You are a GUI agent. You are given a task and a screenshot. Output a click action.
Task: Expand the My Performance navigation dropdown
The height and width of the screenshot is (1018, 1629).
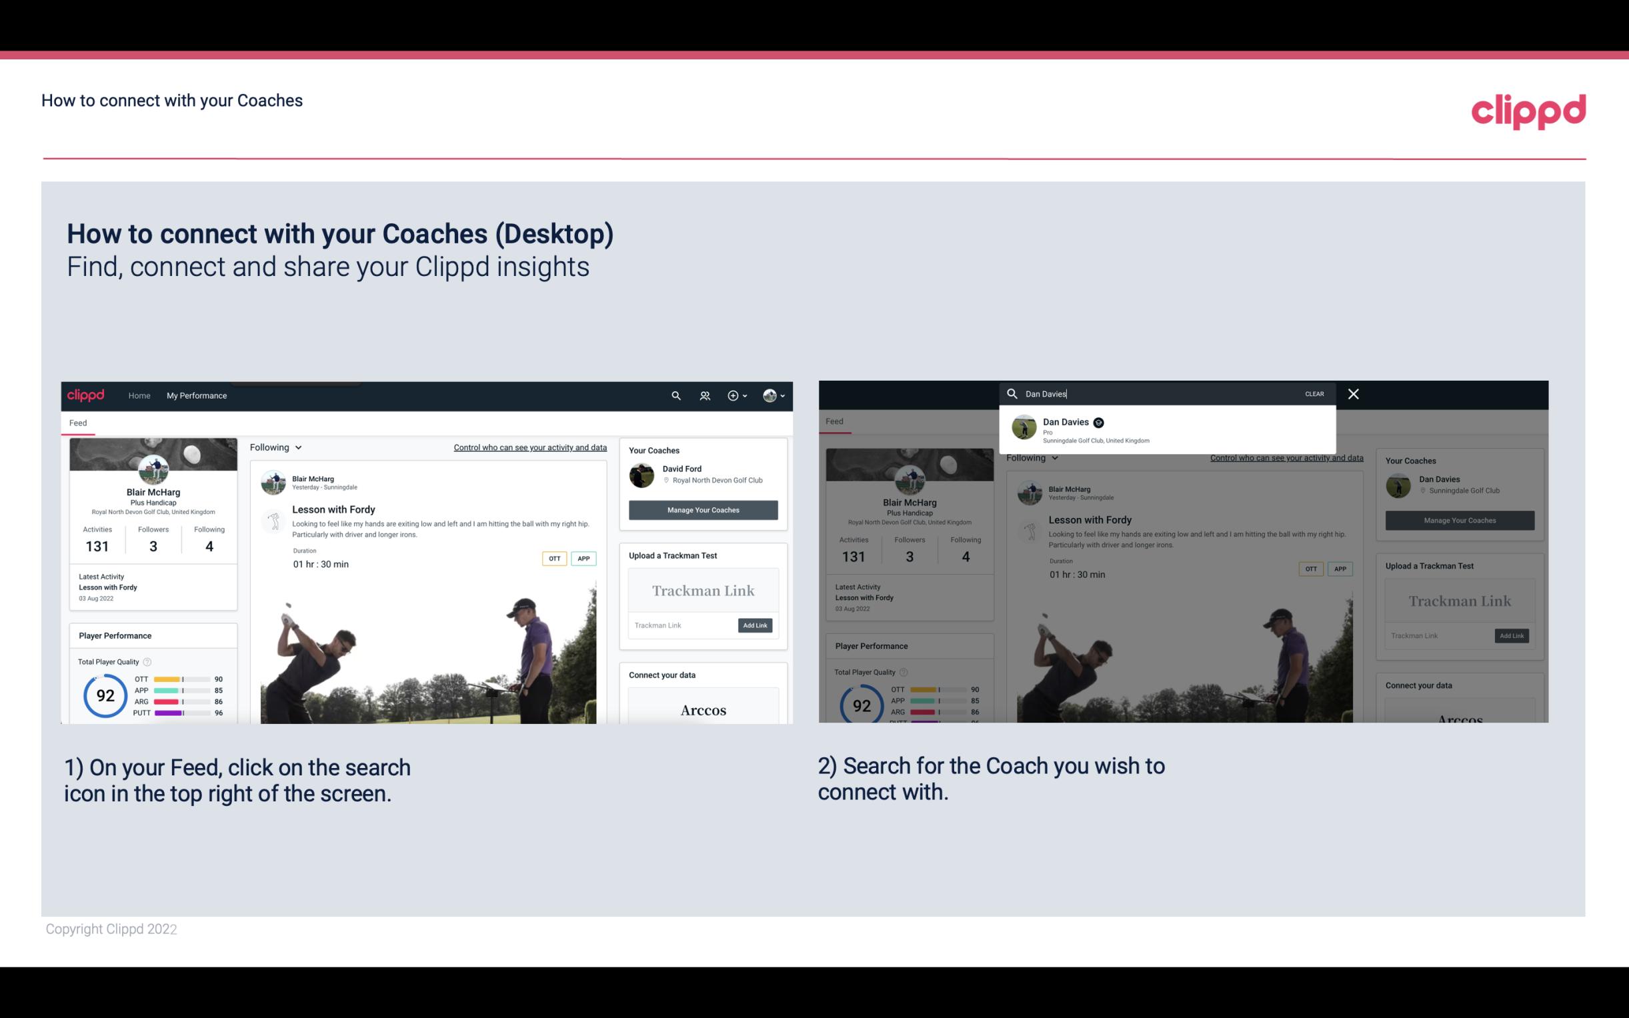[198, 395]
